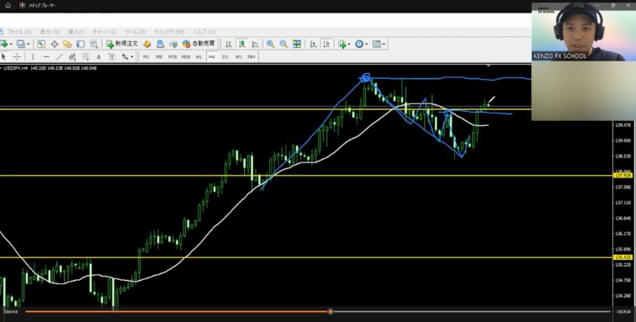
Task: Click the KENZO FX SCHOOL webcam video
Action: tap(584, 32)
